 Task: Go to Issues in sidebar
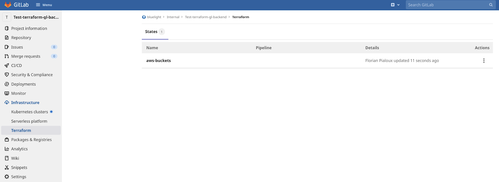click(x=17, y=47)
